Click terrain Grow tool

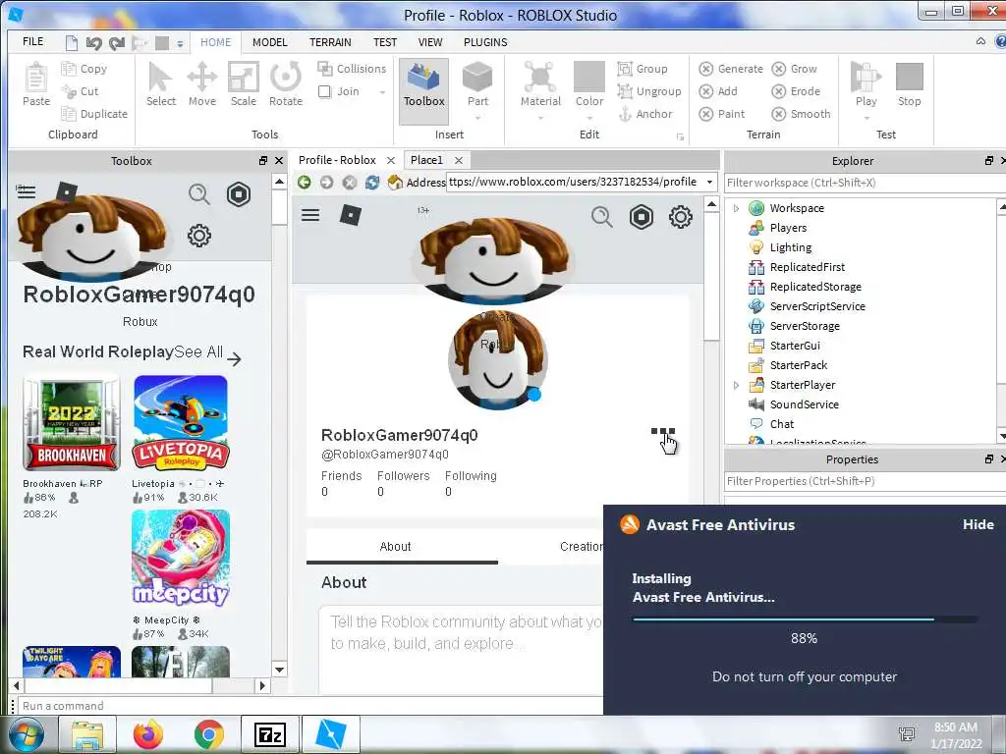click(794, 69)
